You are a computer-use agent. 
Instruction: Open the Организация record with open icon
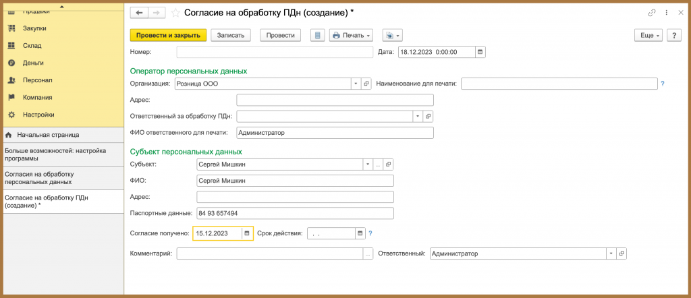coord(366,84)
